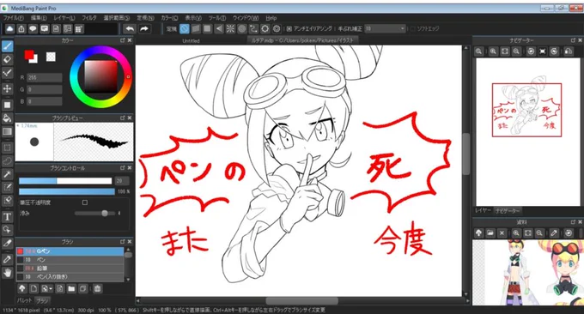Select the Eraser tool
Image resolution: width=584 pixels, height=314 pixels.
(7, 59)
